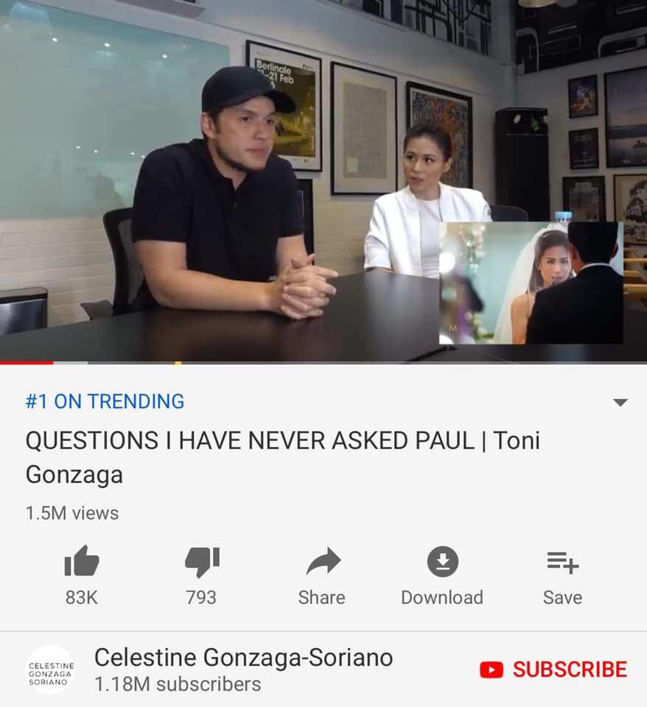Open the #1 ON TRENDING link
This screenshot has width=647, height=707.
tap(105, 401)
